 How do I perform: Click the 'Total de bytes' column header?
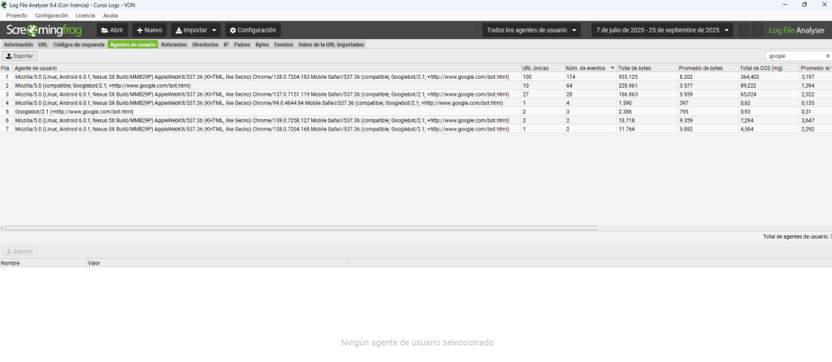[634, 67]
